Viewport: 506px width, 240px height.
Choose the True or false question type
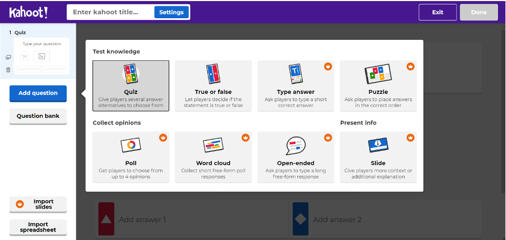213,86
